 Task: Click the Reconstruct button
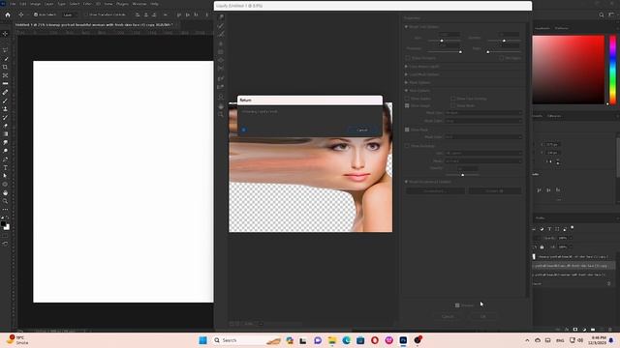point(435,191)
